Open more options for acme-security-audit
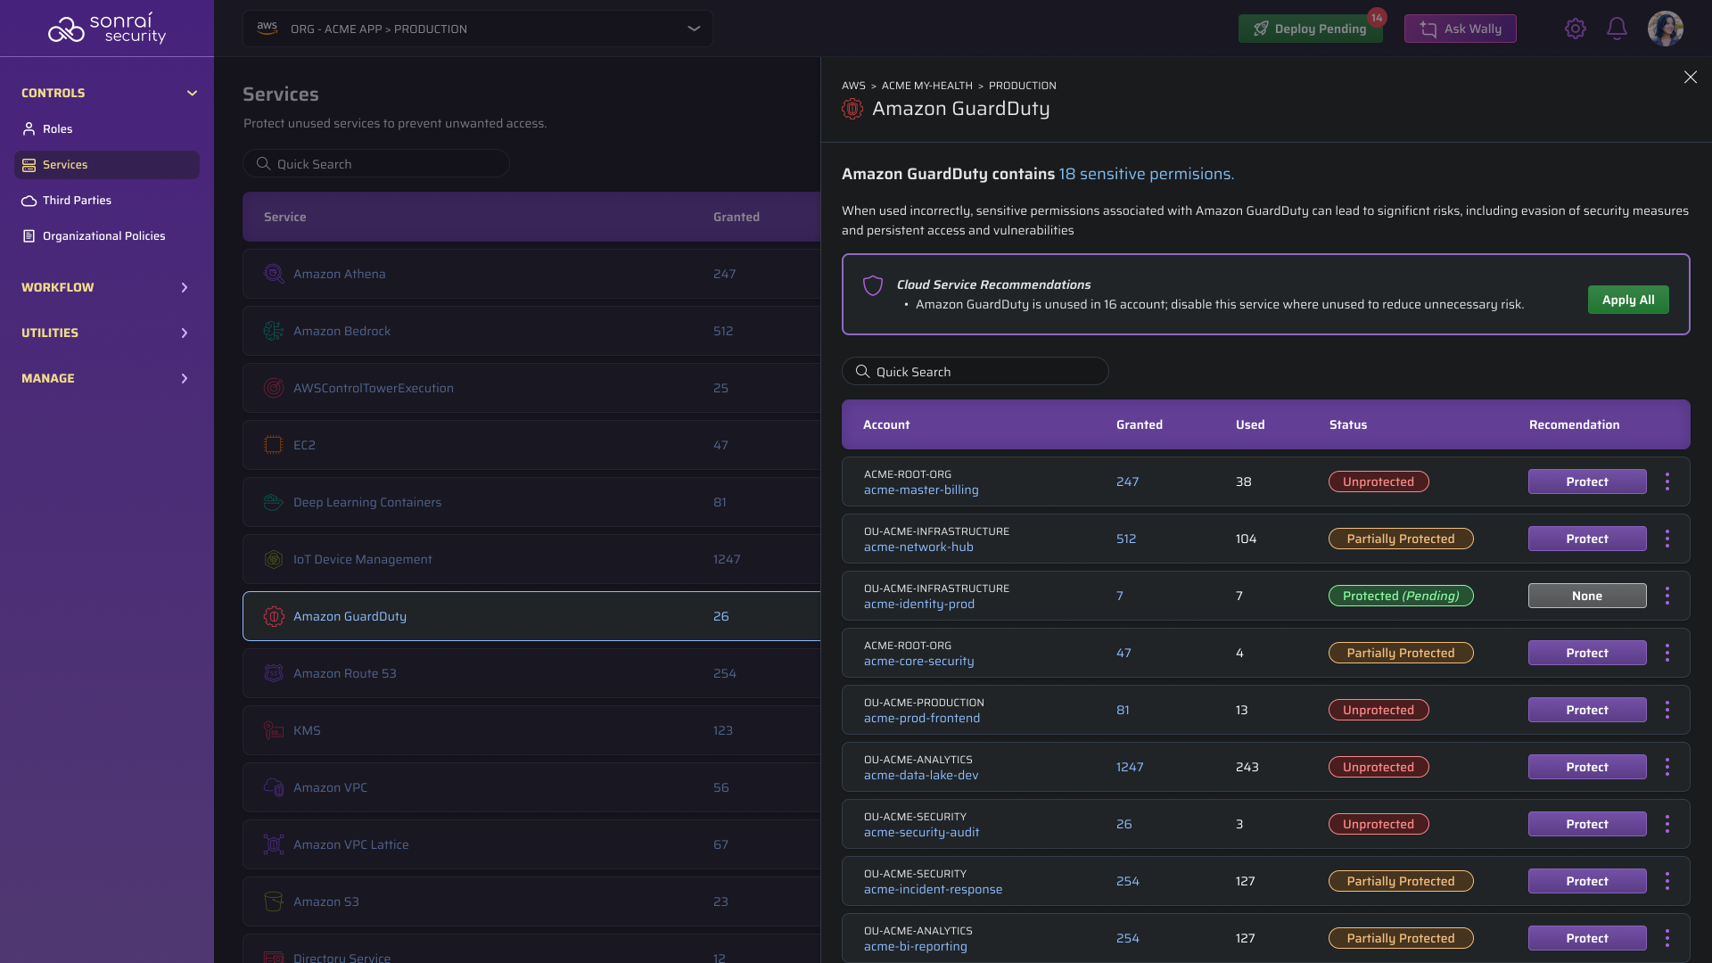 pos(1667,824)
